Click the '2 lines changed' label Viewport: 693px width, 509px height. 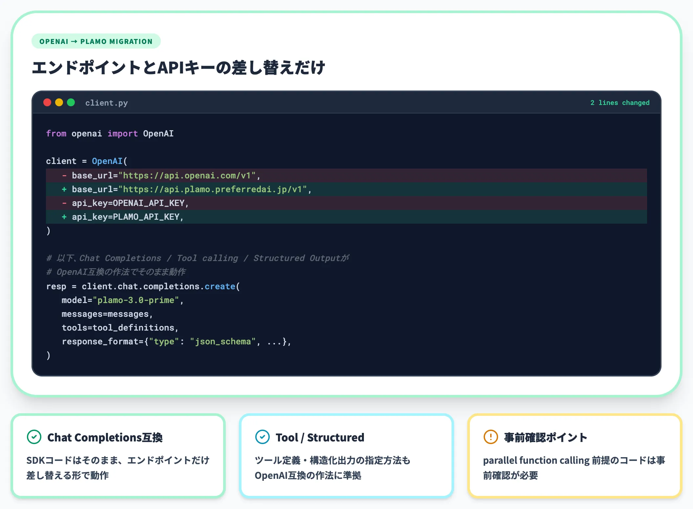[620, 103]
